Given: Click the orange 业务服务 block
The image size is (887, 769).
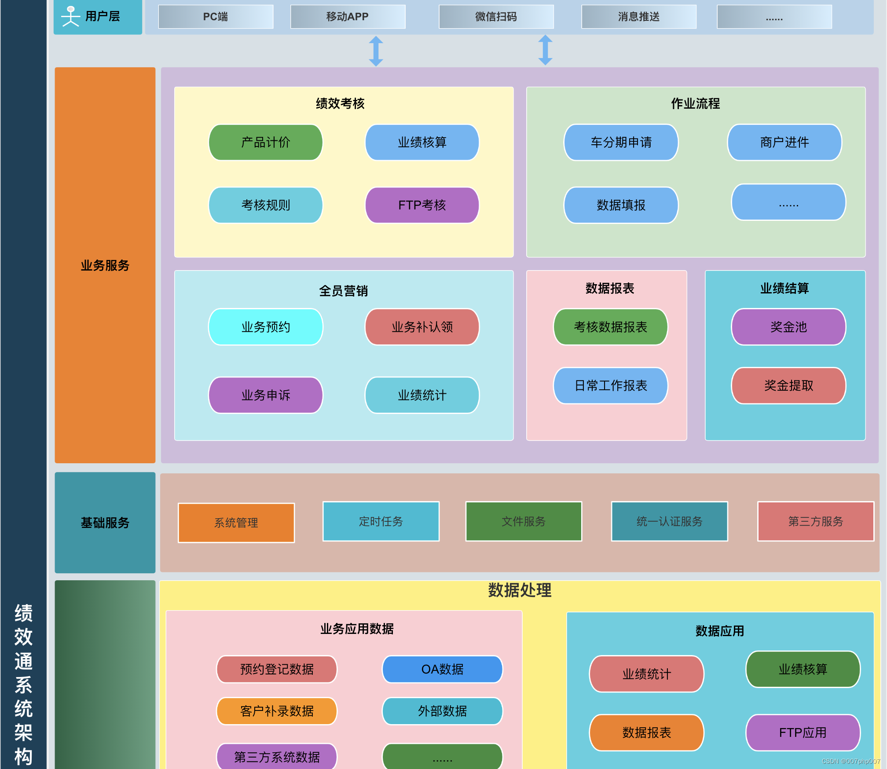Looking at the screenshot, I should coord(105,265).
